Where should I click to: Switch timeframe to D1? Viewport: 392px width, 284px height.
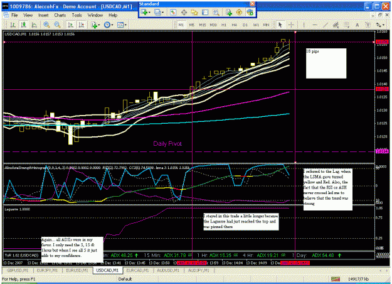(x=245, y=25)
